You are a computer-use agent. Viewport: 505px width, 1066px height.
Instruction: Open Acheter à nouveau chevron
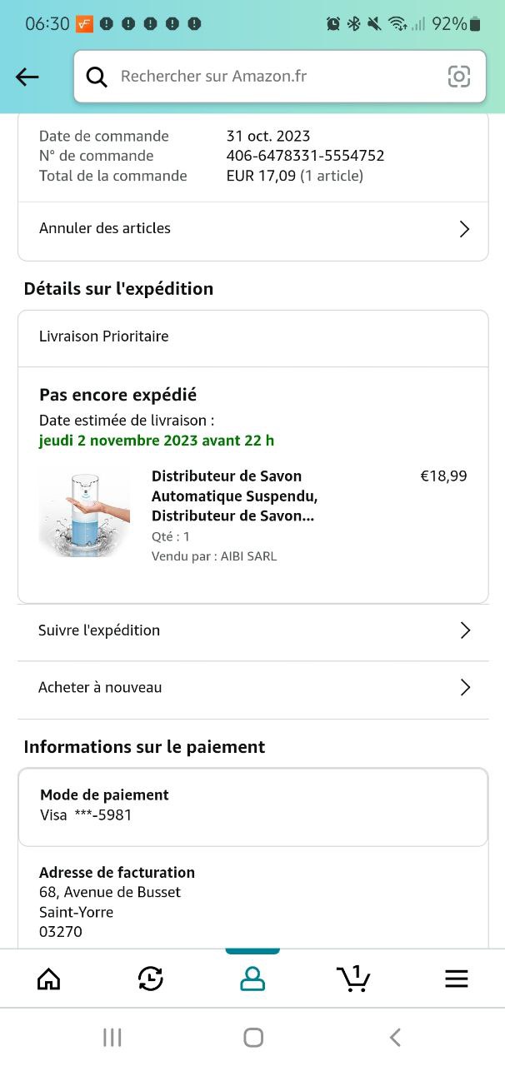[465, 688]
